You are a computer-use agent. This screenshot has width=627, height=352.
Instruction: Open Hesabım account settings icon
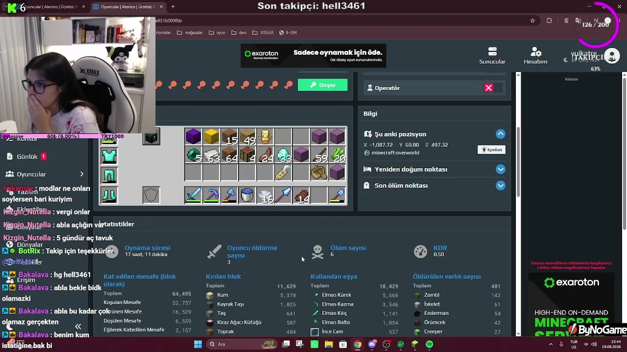coord(535,55)
